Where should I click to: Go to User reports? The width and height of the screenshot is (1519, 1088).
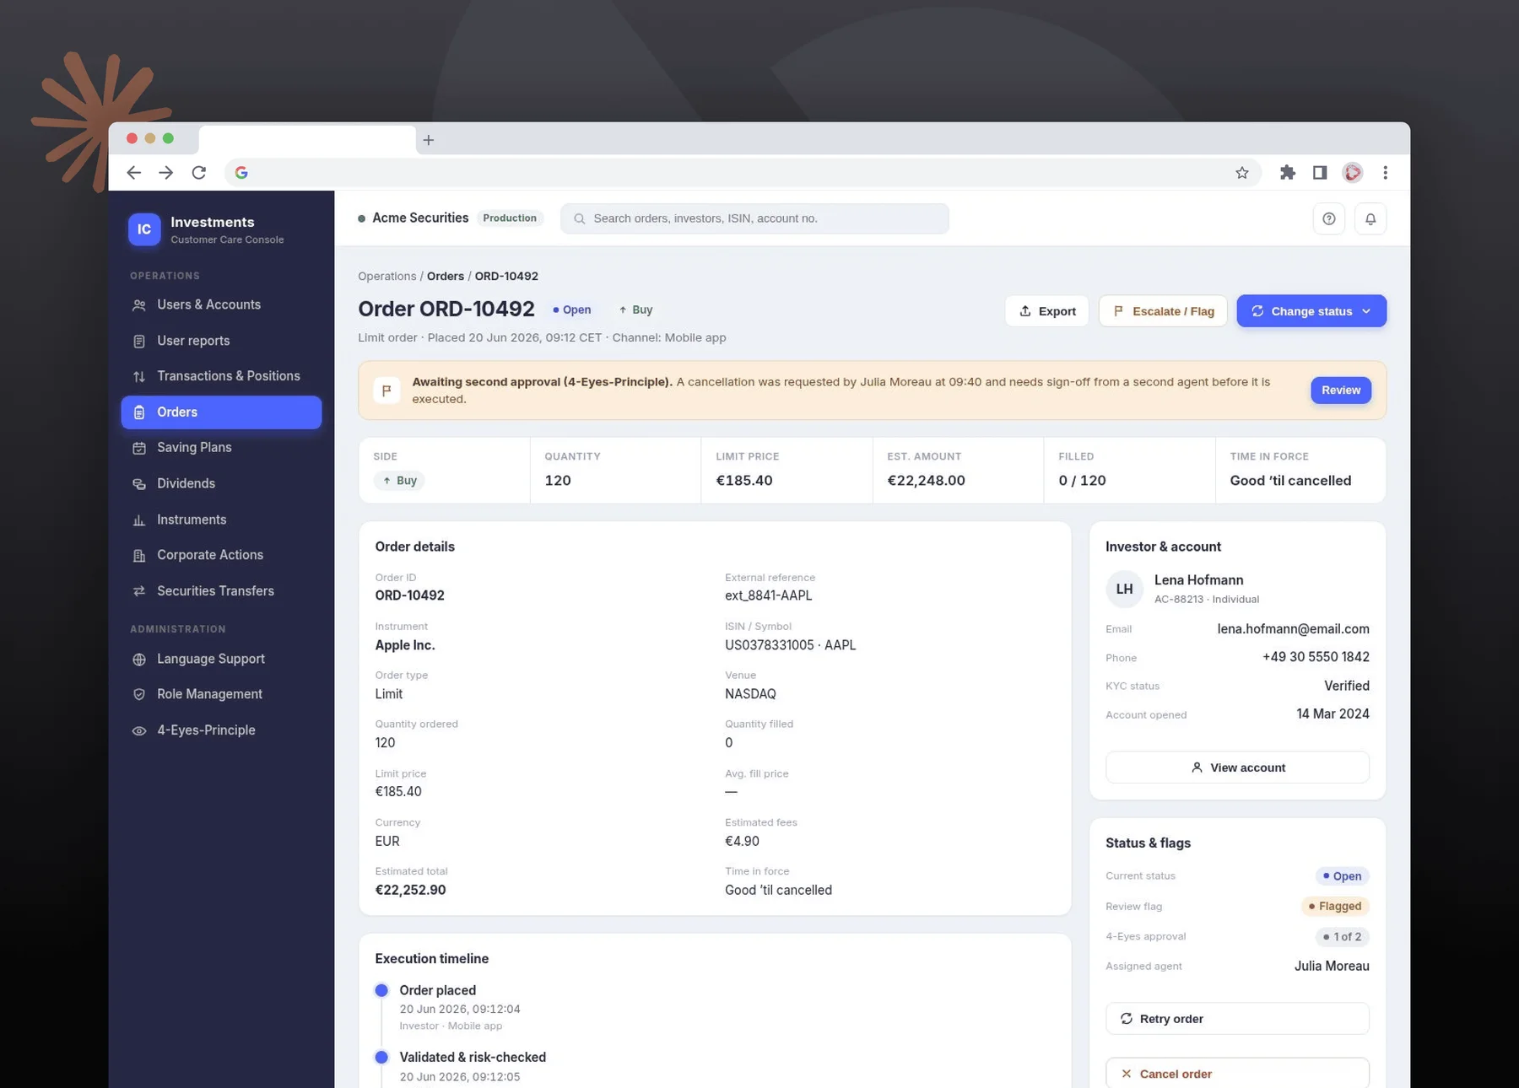pyautogui.click(x=221, y=341)
